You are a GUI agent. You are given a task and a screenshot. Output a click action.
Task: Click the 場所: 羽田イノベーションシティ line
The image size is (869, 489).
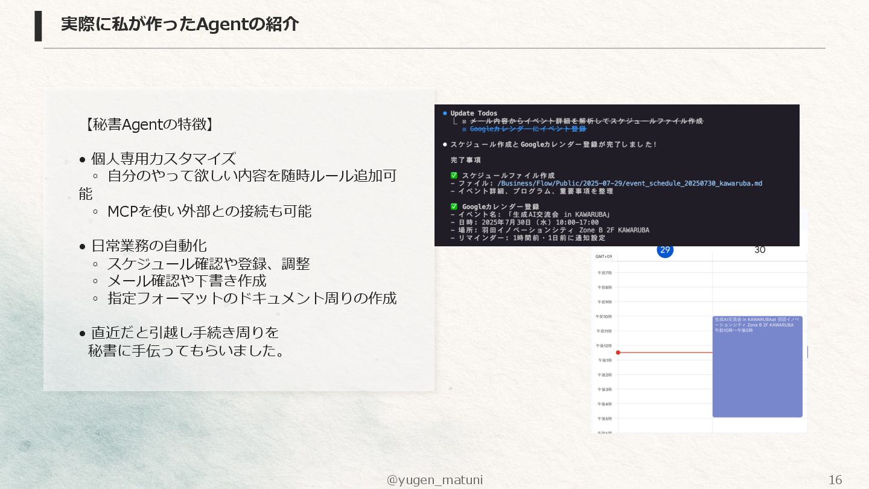pos(550,230)
